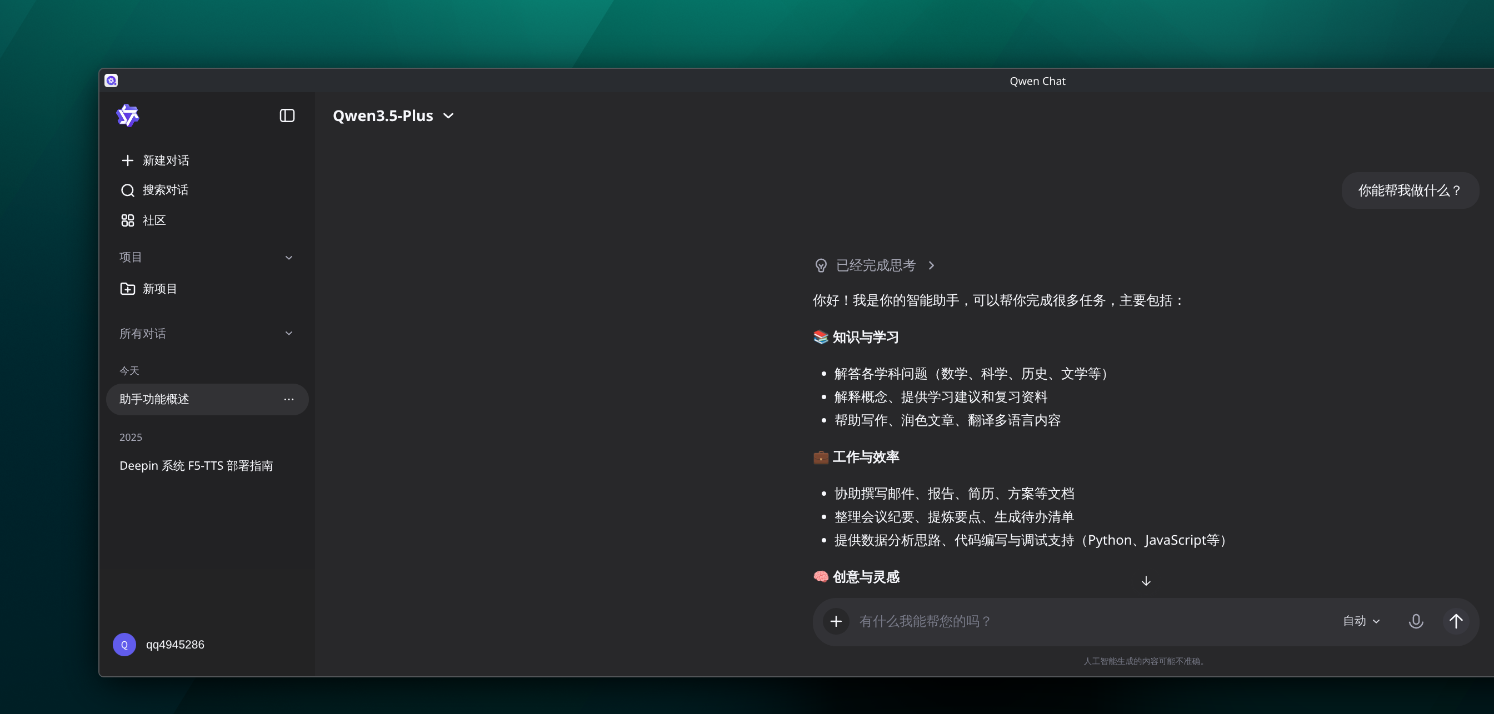The image size is (1494, 714).
Task: Open the 搜索对话 search feature
Action: 164,190
